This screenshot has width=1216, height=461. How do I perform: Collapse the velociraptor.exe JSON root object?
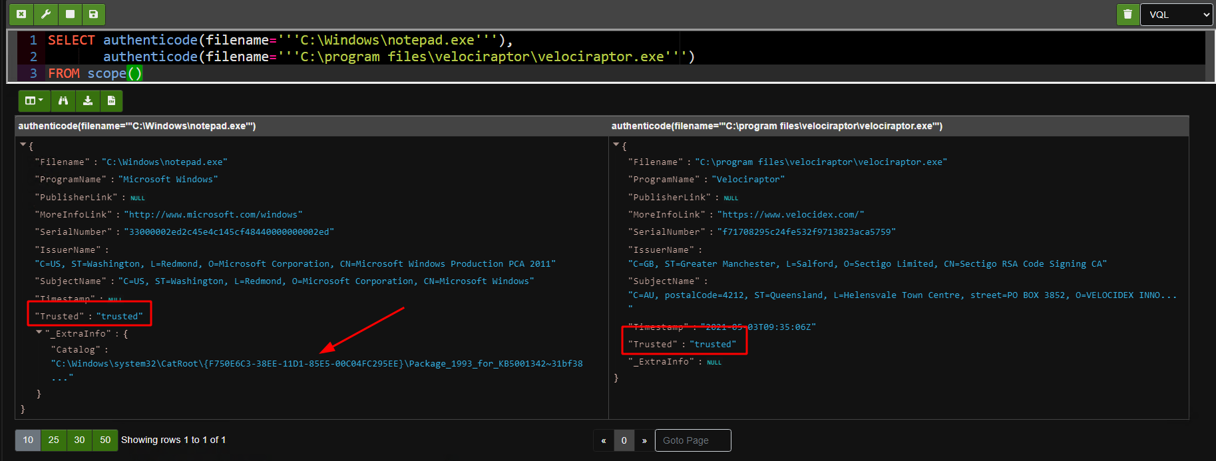[x=616, y=144]
